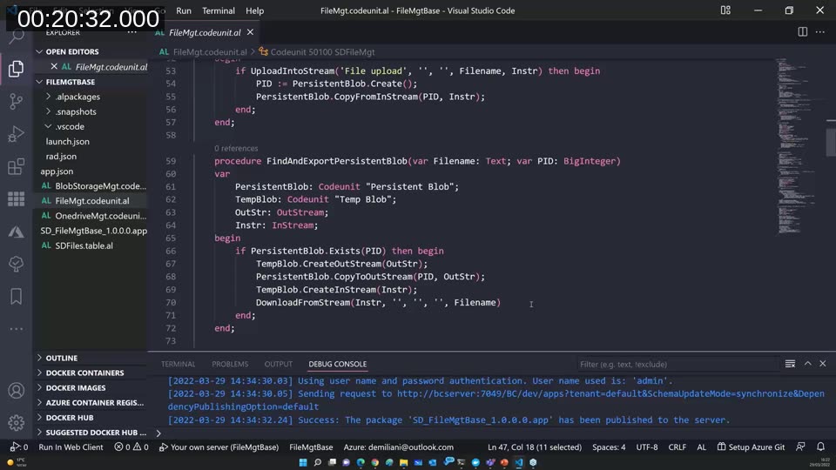The width and height of the screenshot is (836, 470).
Task: Open the Azure view icon
Action: point(16,232)
